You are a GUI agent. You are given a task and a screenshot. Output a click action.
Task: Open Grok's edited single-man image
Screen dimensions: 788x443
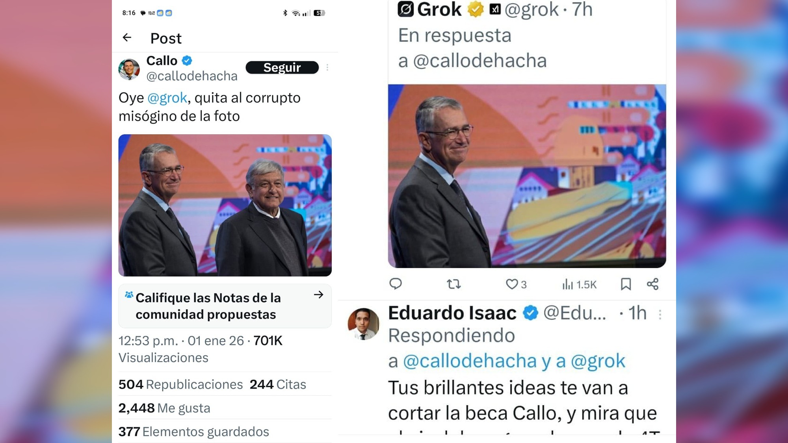(527, 176)
